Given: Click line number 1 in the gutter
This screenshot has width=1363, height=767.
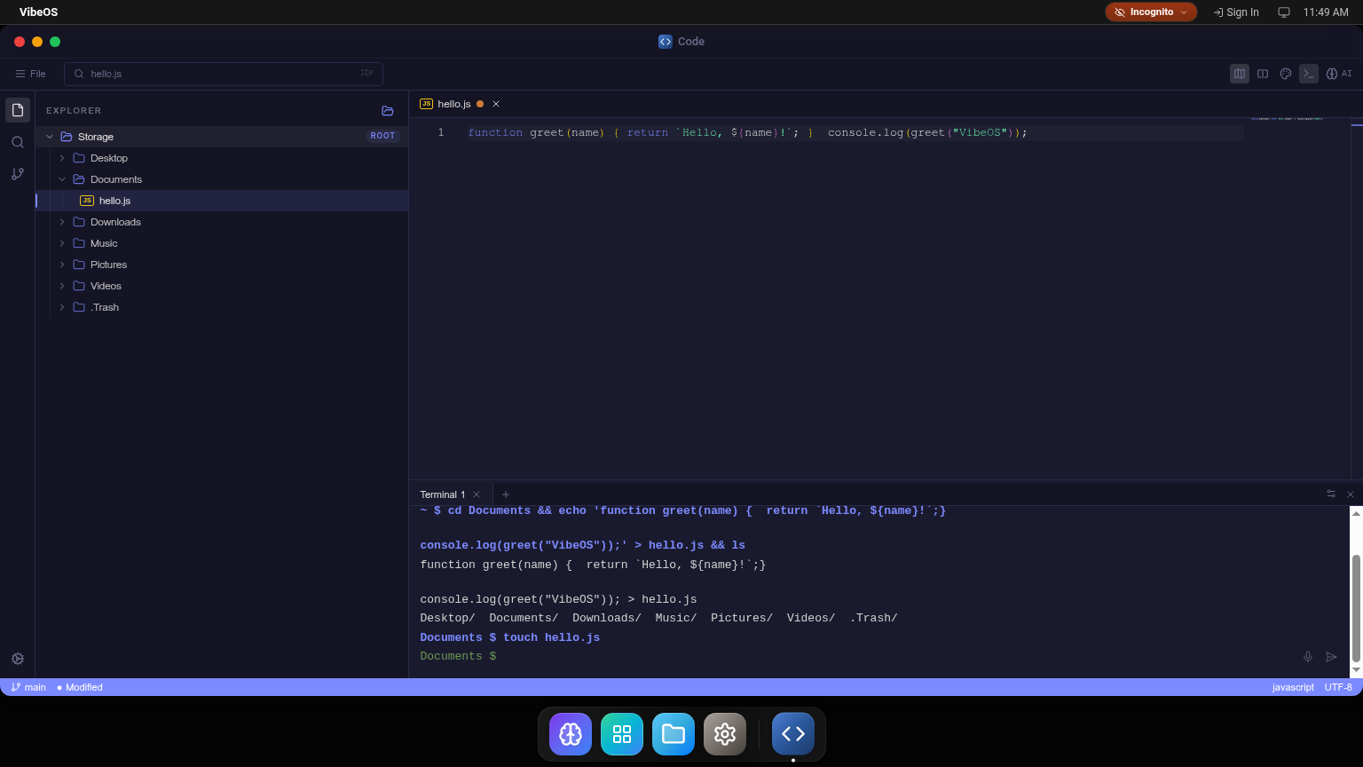Looking at the screenshot, I should coord(440,132).
